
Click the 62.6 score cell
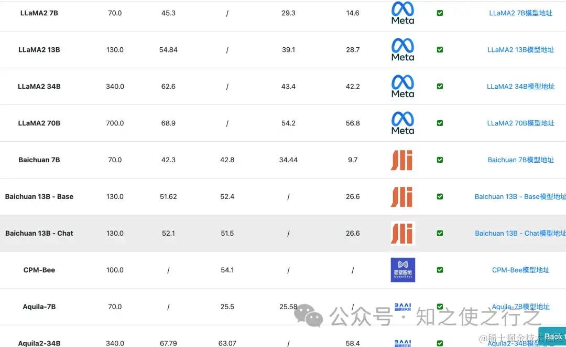[168, 87]
